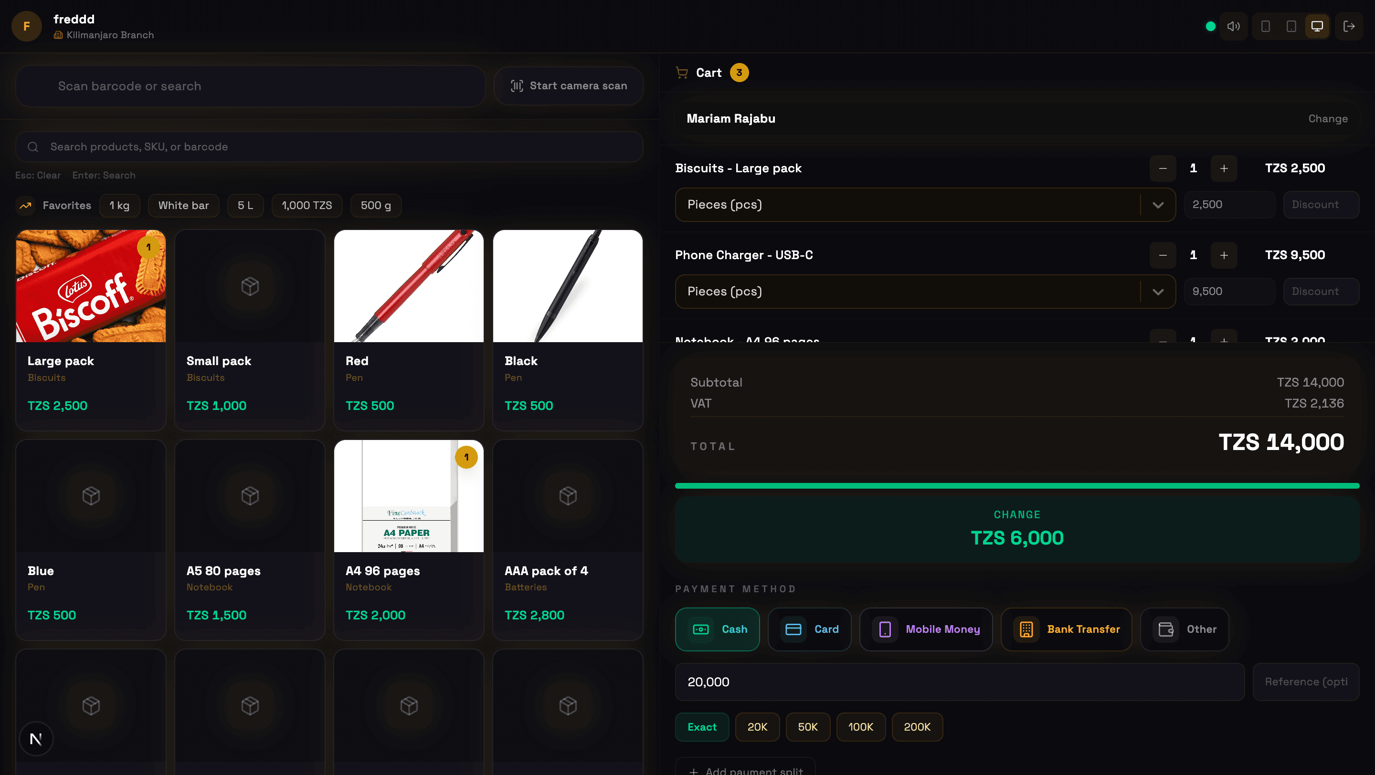Choose 50K amount preset
This screenshot has height=775, width=1375.
[x=808, y=727]
